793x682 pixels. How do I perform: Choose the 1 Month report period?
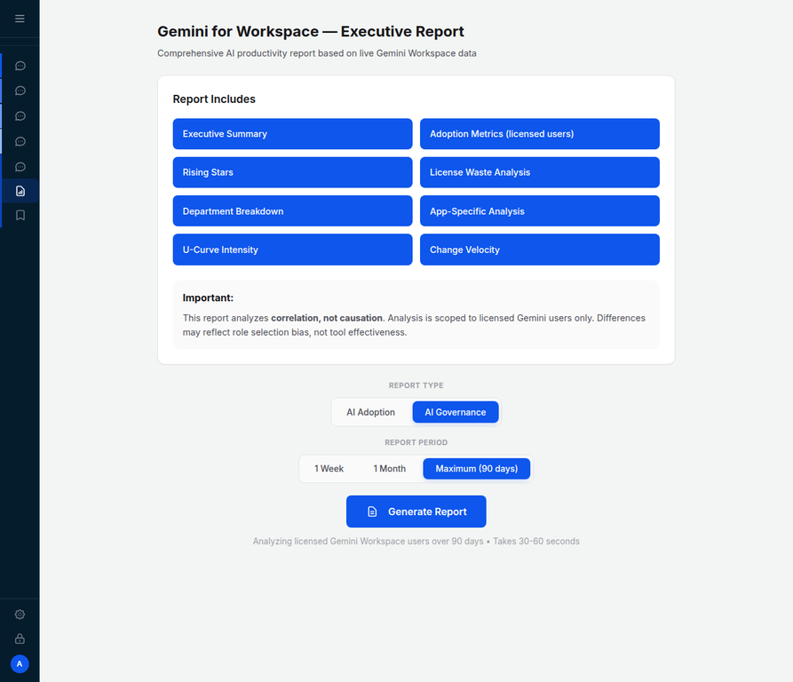390,469
